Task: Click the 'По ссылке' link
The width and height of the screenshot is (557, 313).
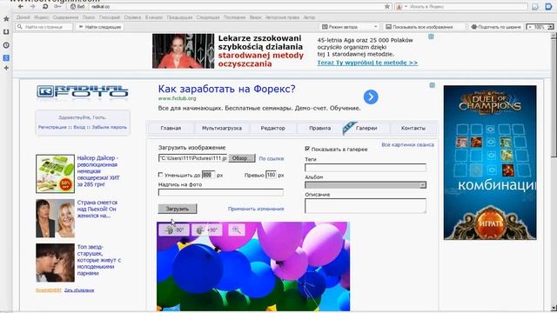Action: (x=272, y=158)
